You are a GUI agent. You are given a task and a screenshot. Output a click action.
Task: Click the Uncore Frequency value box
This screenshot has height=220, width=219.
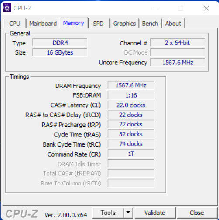[178, 63]
